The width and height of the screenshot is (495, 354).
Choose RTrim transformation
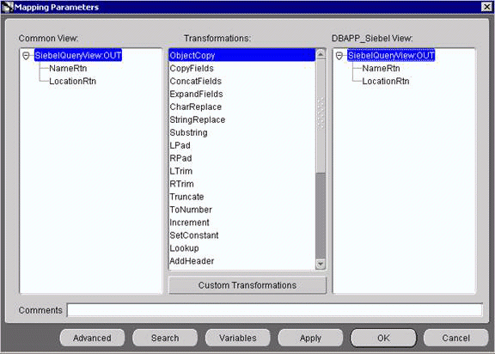coord(242,184)
